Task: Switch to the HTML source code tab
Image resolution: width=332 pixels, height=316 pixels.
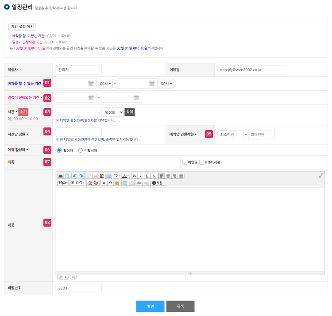Action: tap(67, 277)
